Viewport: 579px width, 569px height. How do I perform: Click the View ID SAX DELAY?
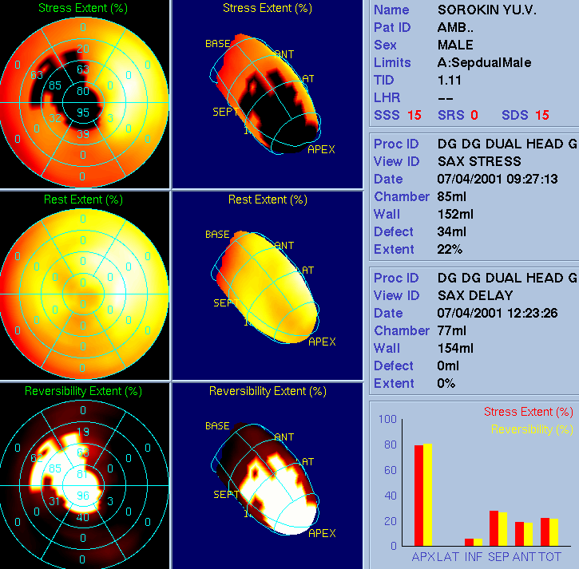coord(475,295)
